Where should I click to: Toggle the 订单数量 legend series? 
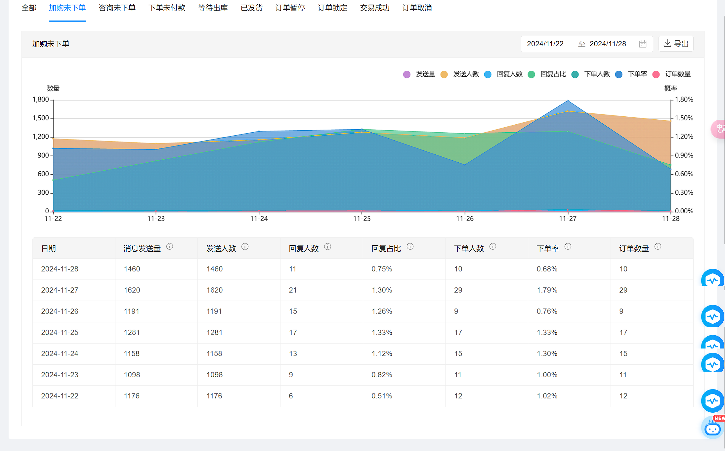[x=671, y=74]
